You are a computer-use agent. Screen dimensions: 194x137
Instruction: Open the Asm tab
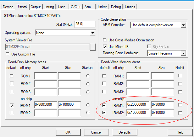point(88,7)
